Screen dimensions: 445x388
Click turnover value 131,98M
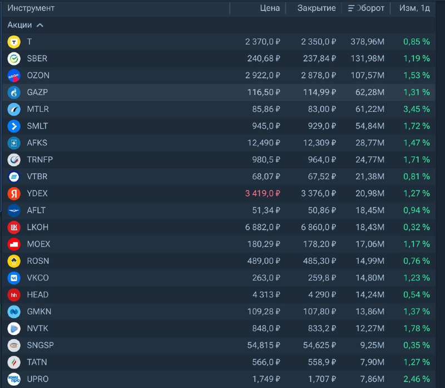click(368, 58)
